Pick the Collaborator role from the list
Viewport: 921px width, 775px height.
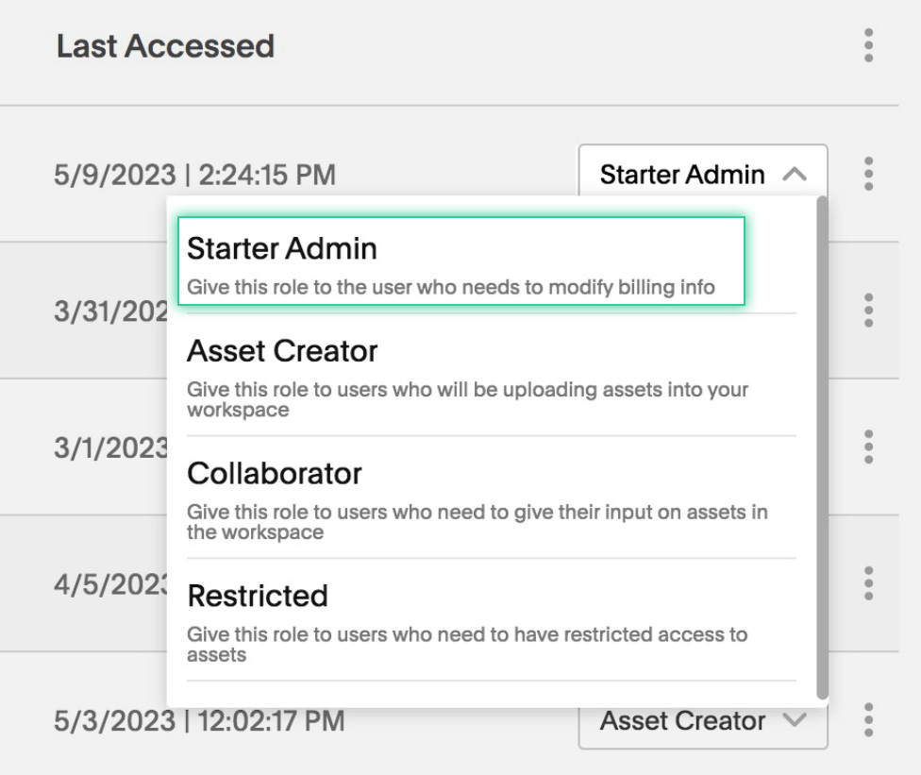tap(491, 498)
